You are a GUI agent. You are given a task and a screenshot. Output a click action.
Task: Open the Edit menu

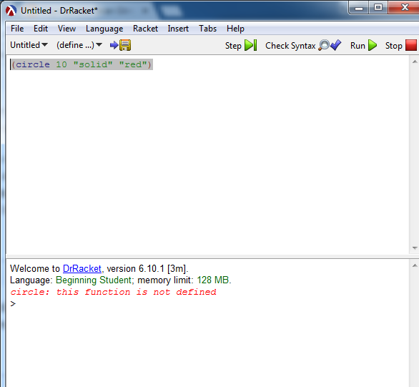coord(41,29)
